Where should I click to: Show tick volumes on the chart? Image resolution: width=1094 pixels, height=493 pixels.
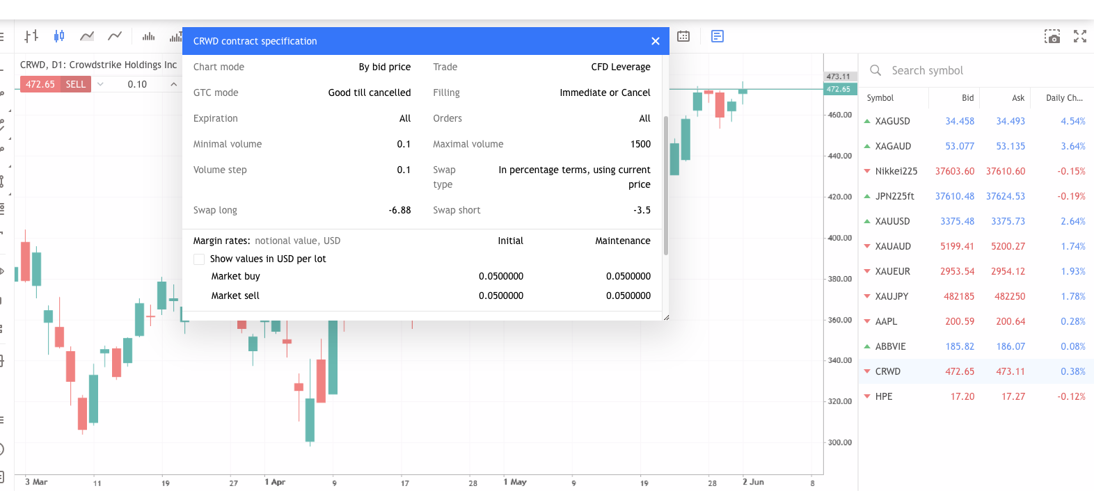(x=148, y=36)
